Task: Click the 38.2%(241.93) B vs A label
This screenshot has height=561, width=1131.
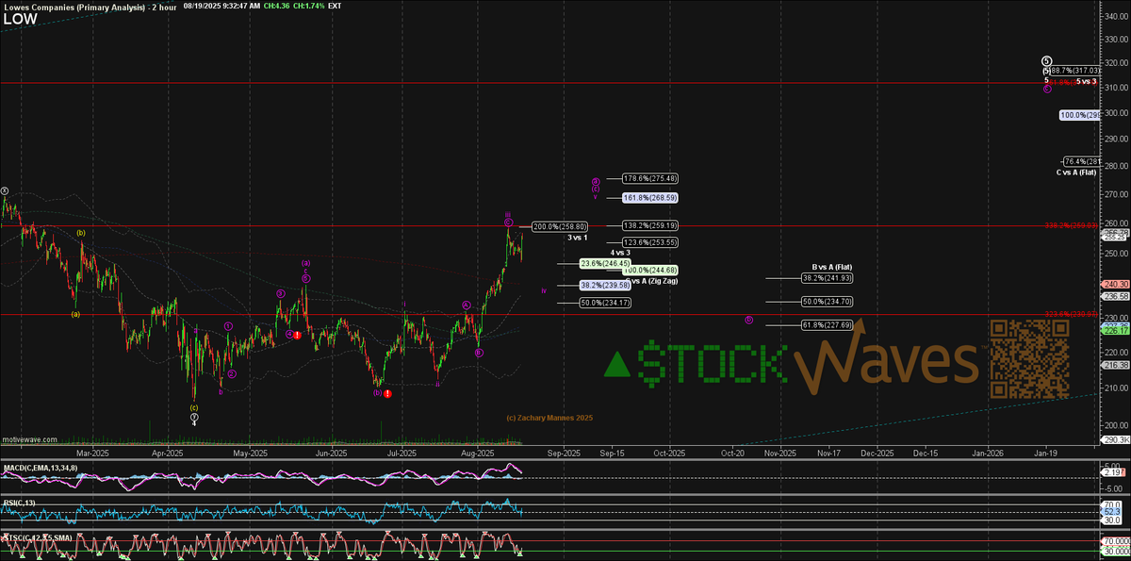Action: (828, 278)
